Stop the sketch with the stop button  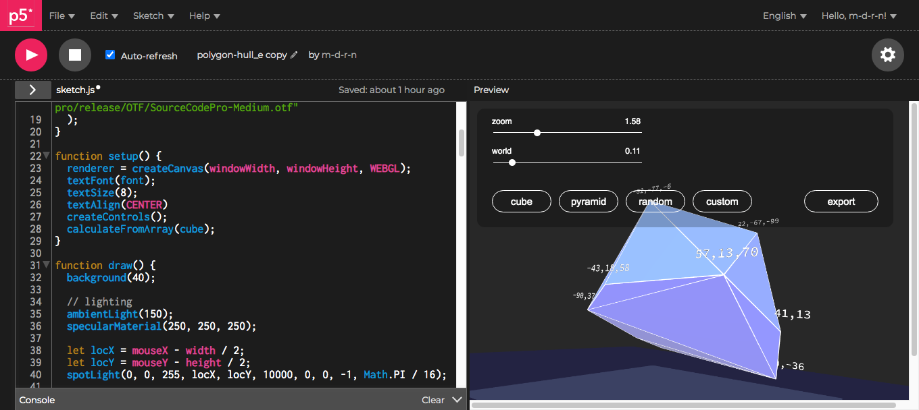tap(75, 55)
